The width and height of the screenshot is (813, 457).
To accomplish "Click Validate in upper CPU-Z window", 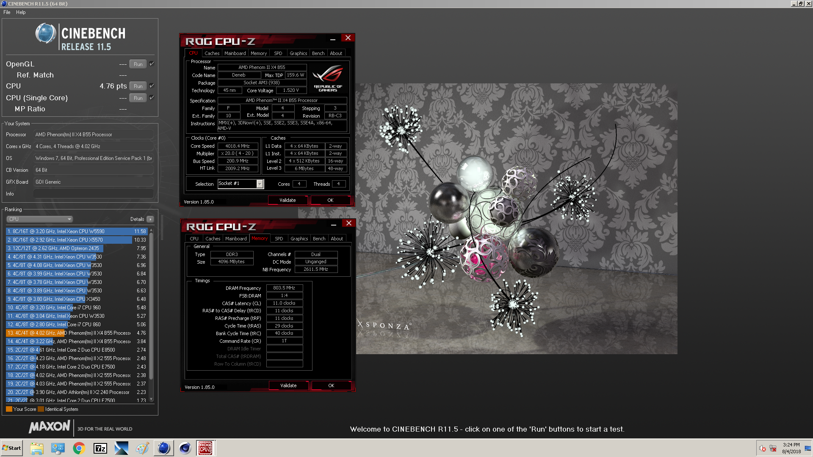I will 288,200.
